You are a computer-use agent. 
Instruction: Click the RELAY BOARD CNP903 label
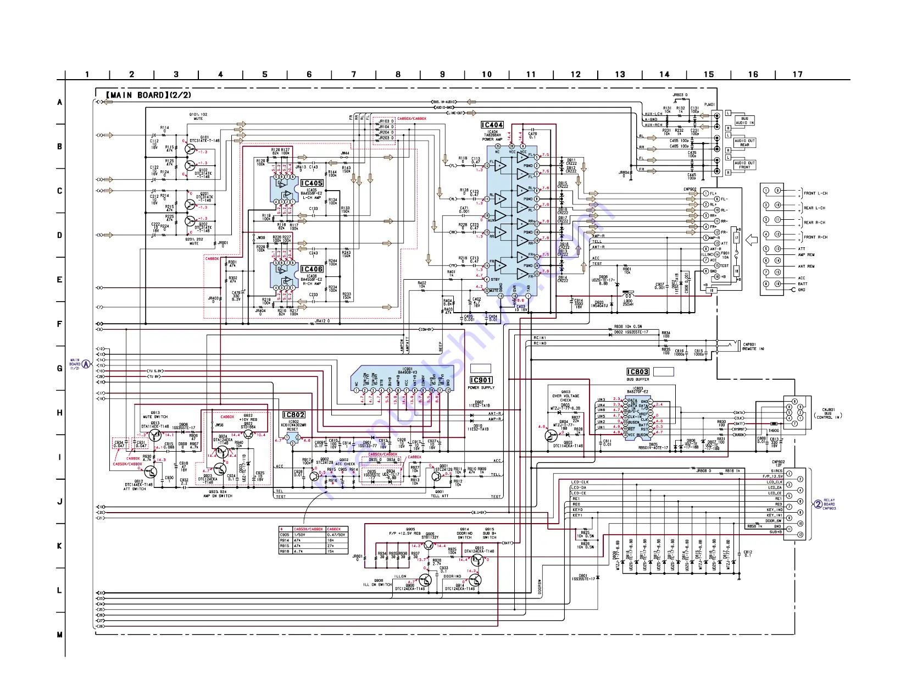click(x=829, y=504)
